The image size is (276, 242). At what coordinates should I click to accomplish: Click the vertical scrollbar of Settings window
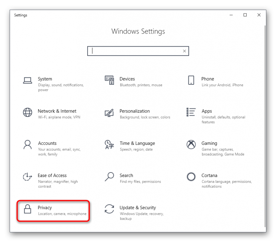pyautogui.click(x=265, y=126)
